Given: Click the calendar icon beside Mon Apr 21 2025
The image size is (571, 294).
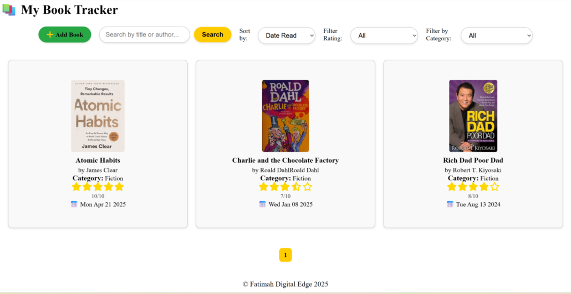Looking at the screenshot, I should [x=74, y=204].
